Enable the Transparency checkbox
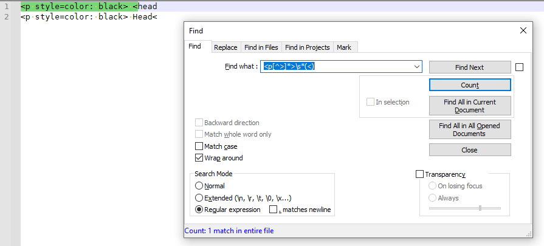This screenshot has height=246, width=544. [419, 174]
